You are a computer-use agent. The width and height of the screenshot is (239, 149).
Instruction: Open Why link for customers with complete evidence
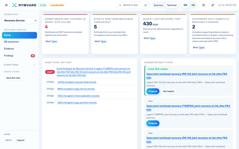tap(202, 48)
